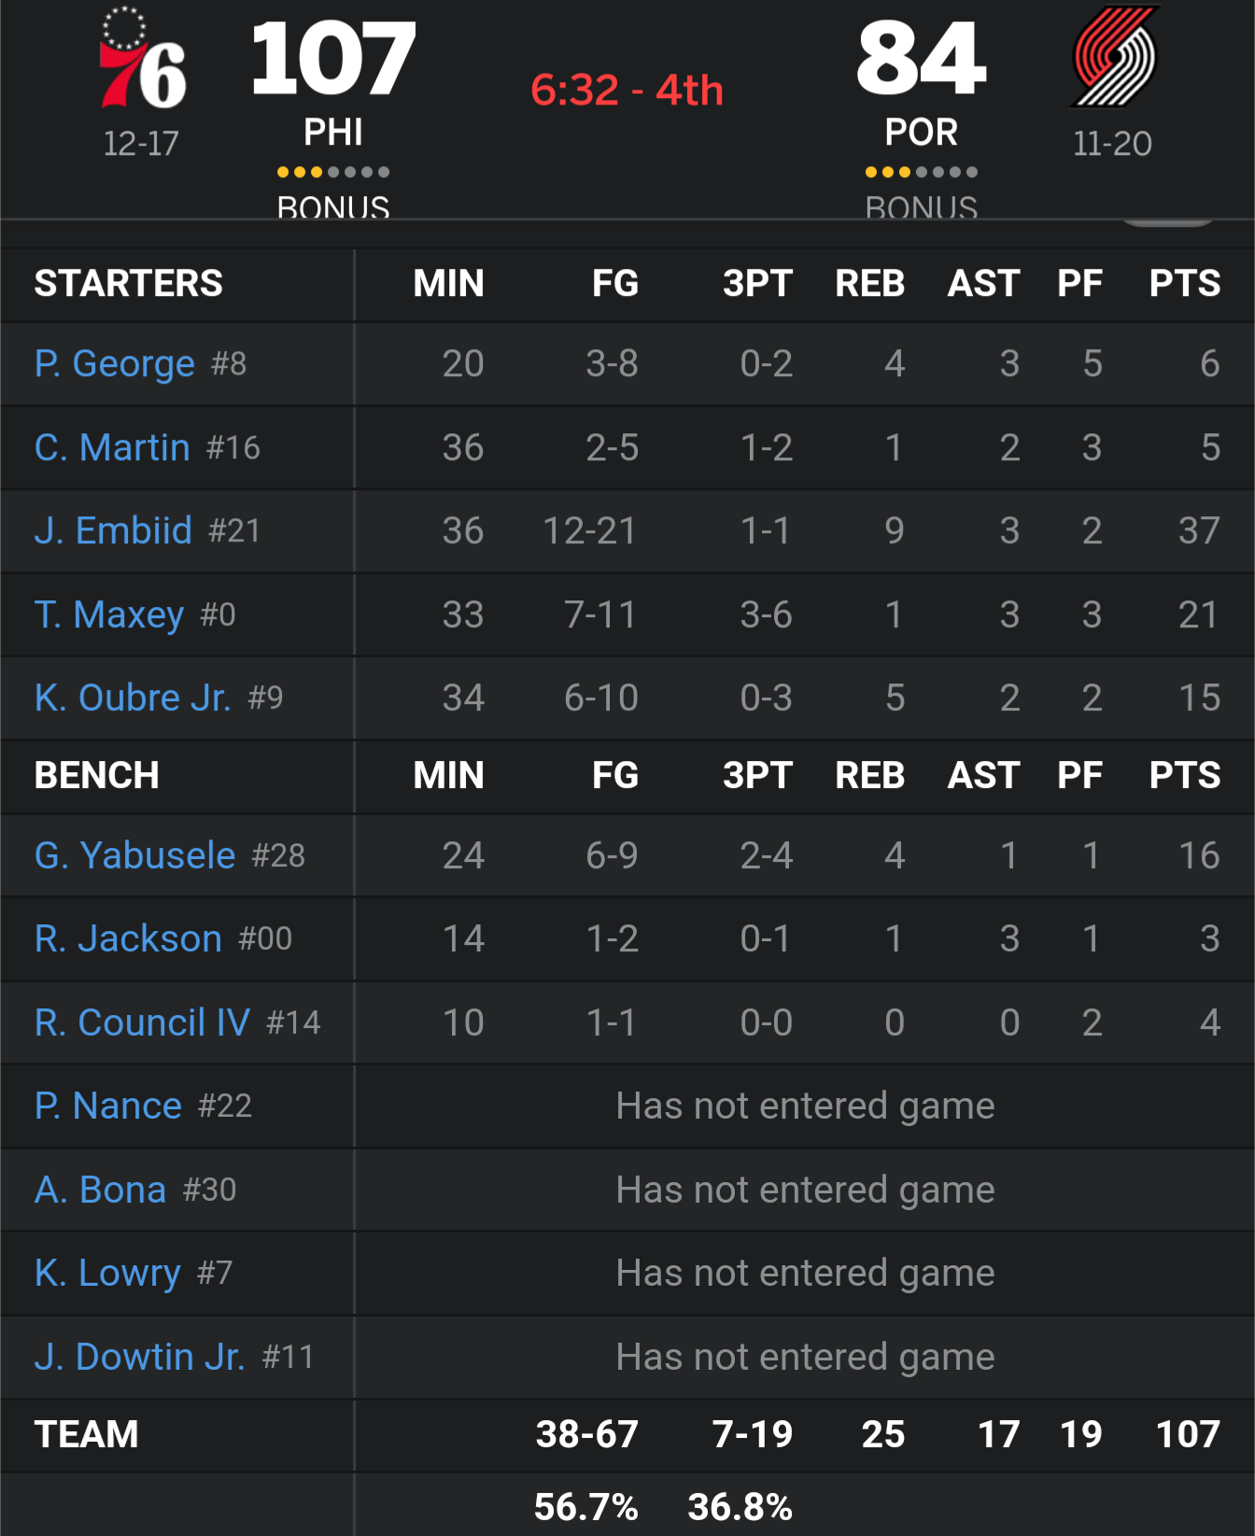Select R. Jackson player link

129,938
